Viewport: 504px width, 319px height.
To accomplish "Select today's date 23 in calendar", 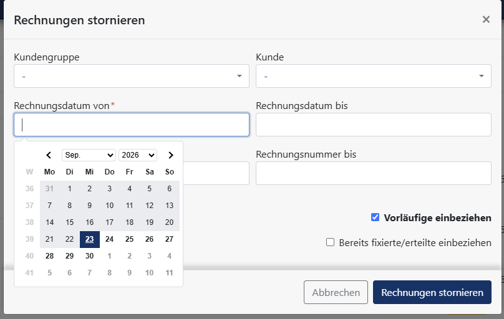I will (x=90, y=239).
